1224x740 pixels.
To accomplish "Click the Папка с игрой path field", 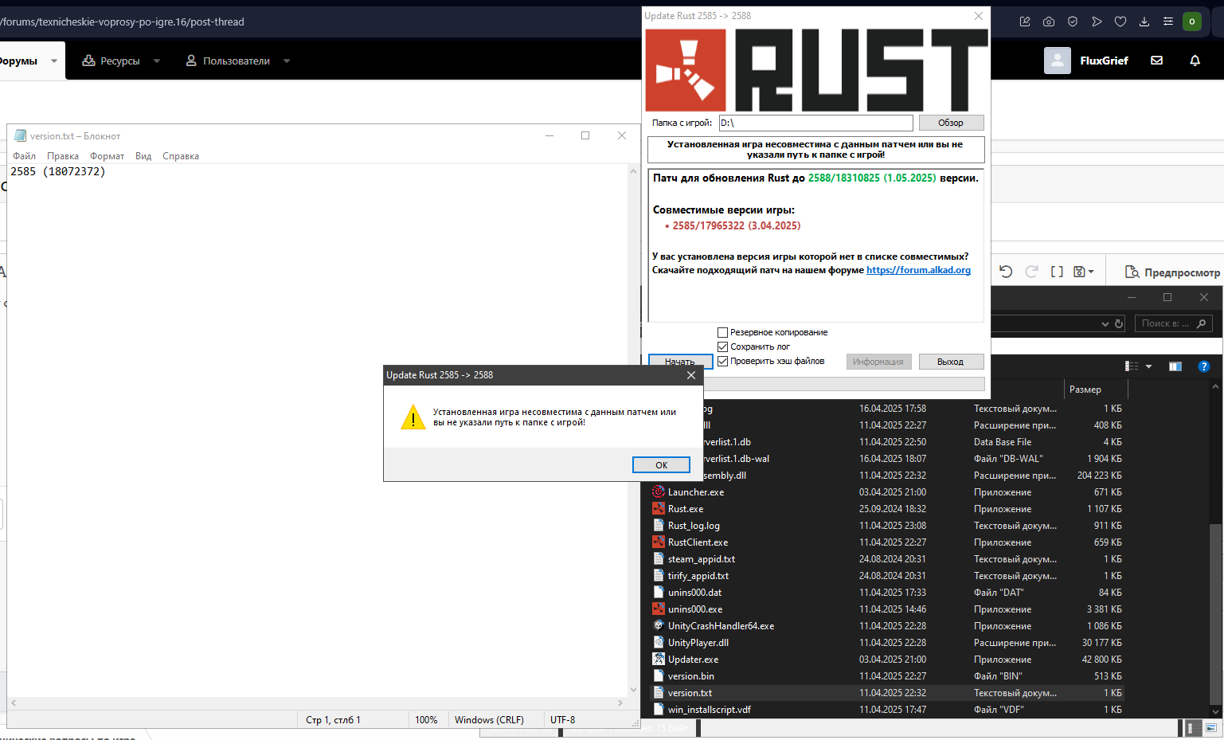I will point(815,123).
